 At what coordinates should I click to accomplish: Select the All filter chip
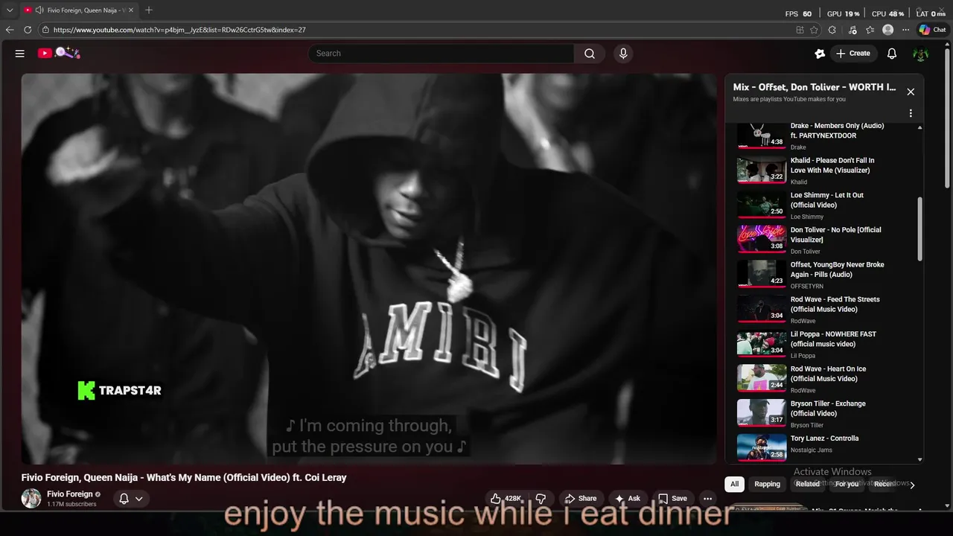pyautogui.click(x=734, y=484)
